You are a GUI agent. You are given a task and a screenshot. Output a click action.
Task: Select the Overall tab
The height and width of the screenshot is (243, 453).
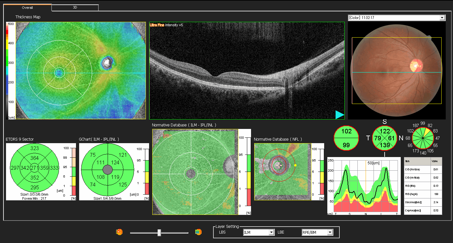click(27, 8)
